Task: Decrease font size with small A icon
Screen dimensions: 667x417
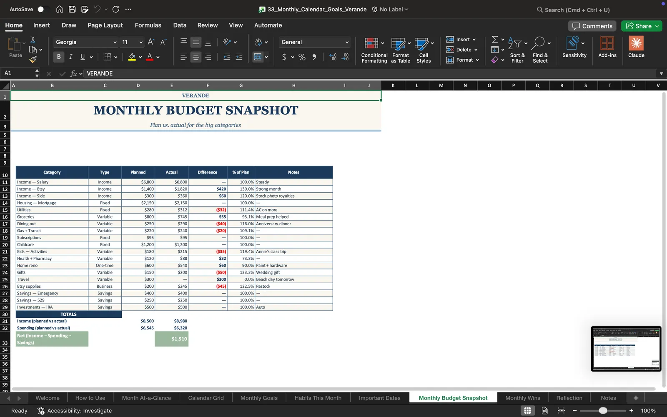Action: click(x=163, y=42)
